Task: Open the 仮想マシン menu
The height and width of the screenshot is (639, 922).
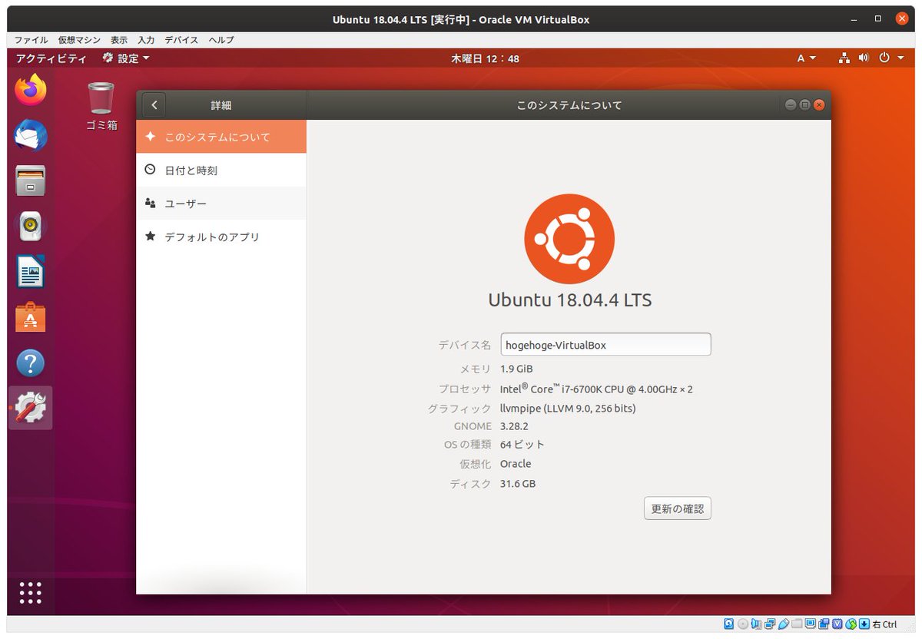Action: coord(79,40)
